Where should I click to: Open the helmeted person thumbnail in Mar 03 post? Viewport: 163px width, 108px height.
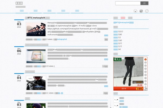[36, 105]
